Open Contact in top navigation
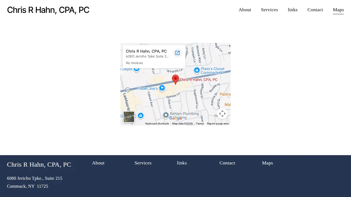 pos(315,10)
